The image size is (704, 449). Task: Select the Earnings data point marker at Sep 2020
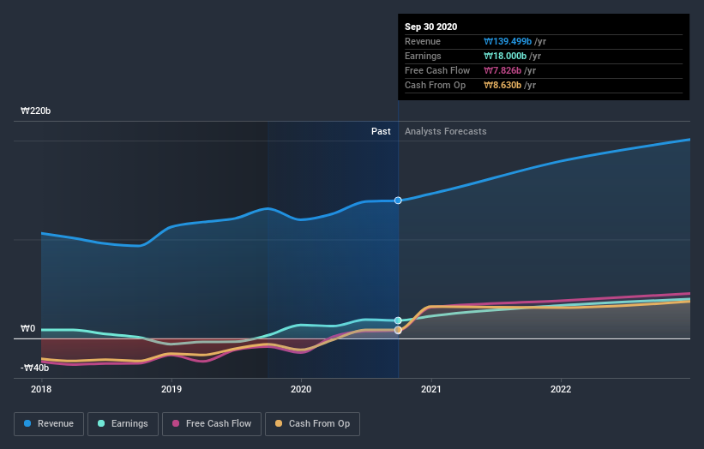[398, 320]
